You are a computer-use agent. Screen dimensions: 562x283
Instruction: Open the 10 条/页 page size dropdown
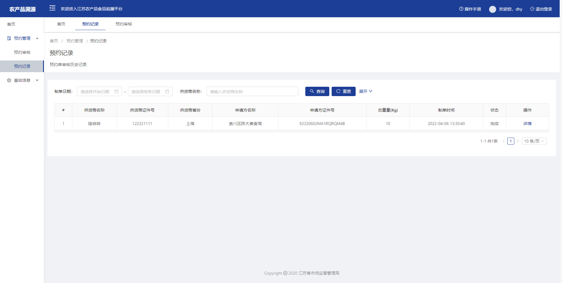[534, 141]
